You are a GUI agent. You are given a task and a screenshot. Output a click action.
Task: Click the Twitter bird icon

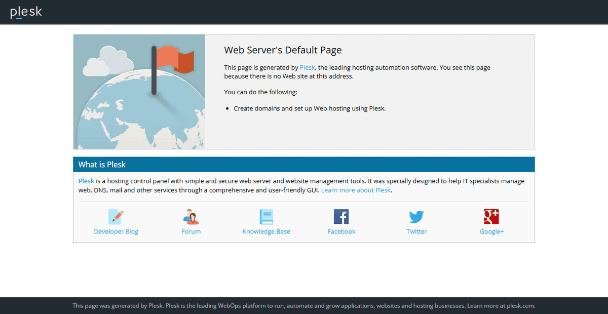coord(416,217)
